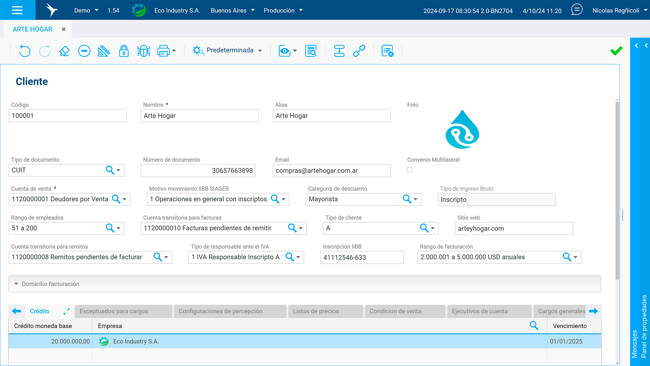Click the Email input field
650x366 pixels.
click(x=332, y=170)
